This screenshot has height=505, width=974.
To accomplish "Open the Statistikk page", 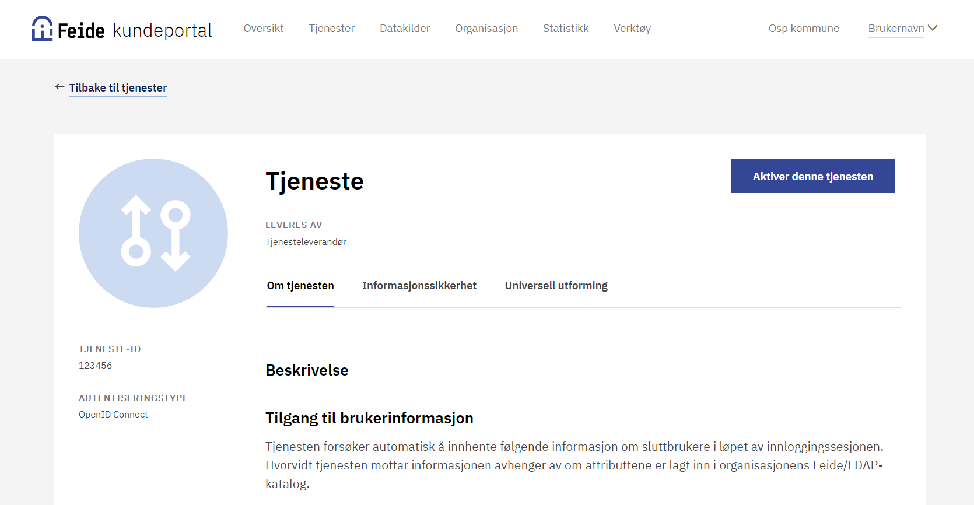I will click(566, 29).
